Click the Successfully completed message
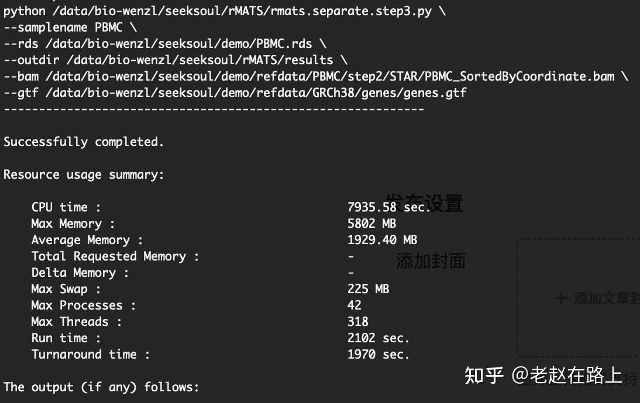 (x=84, y=142)
